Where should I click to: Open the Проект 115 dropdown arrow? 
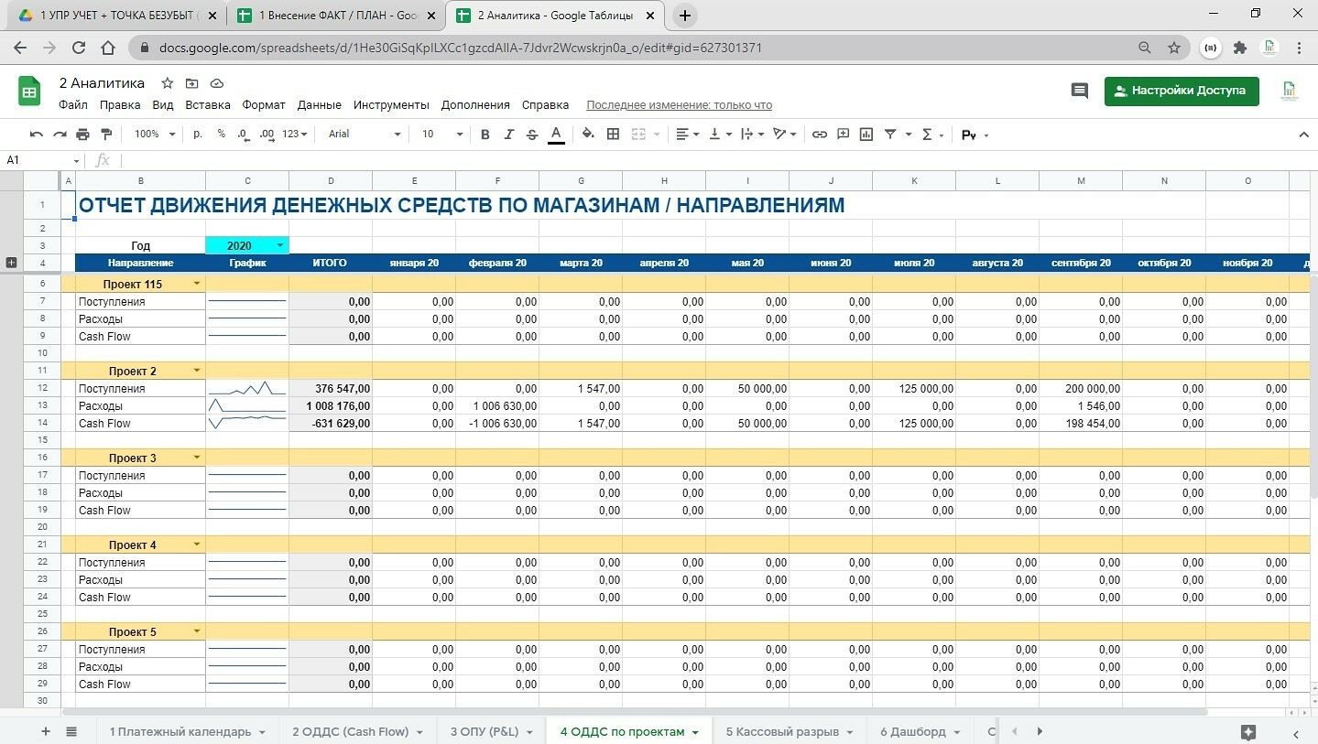point(196,284)
